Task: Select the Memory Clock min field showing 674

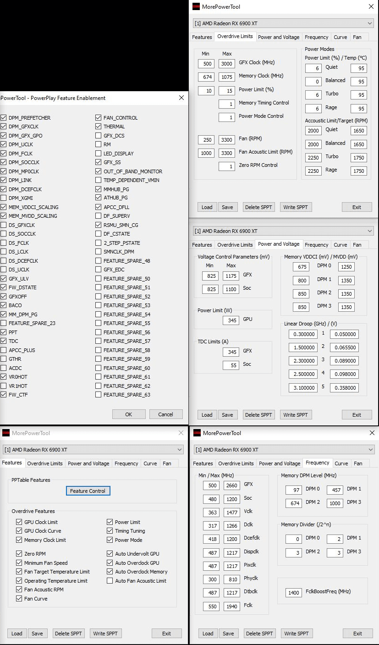Action: 206,77
